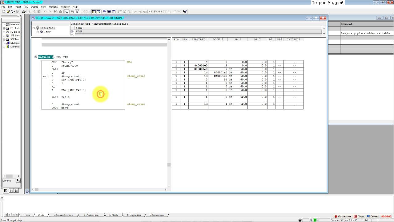Toggle the Monitor (glasses) toolbar icon
Image resolution: width=394 pixels, height=222 pixels.
click(x=77, y=11)
